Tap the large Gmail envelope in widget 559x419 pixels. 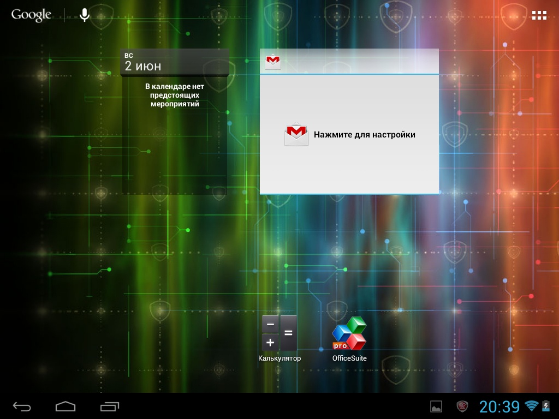point(296,135)
